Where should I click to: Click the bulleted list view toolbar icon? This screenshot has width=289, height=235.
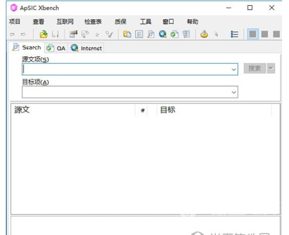pyautogui.click(x=234, y=34)
